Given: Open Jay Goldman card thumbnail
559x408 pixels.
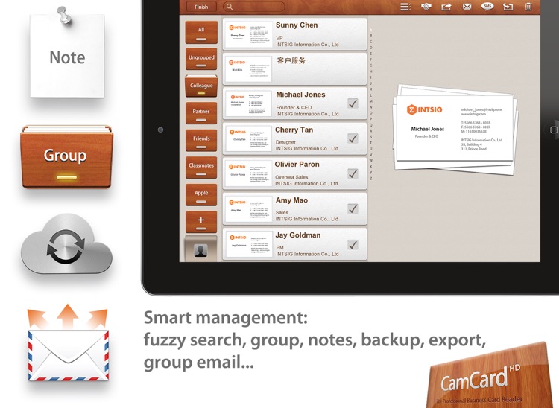Looking at the screenshot, I should pos(249,244).
